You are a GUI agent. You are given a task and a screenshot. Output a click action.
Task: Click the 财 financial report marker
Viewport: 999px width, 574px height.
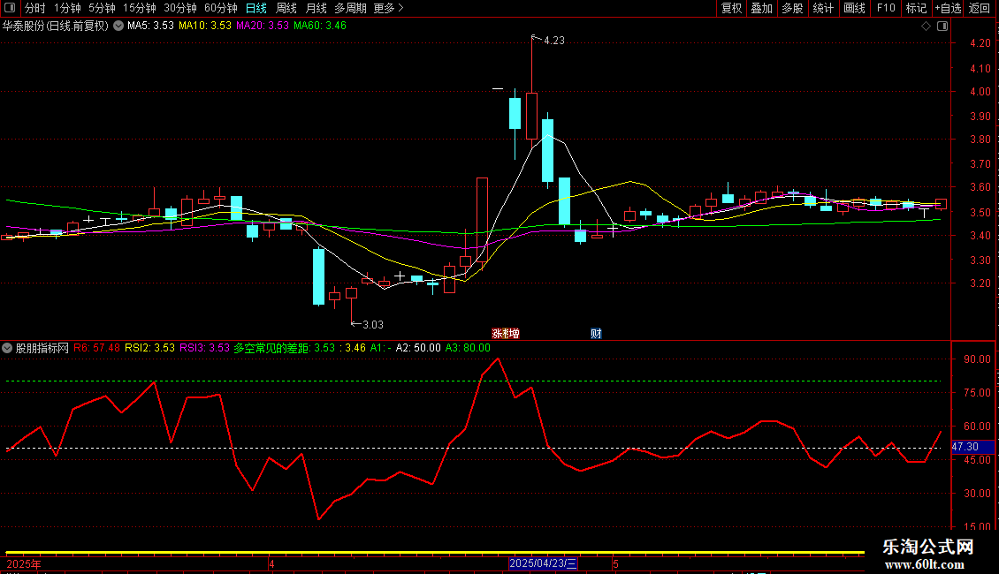(596, 334)
